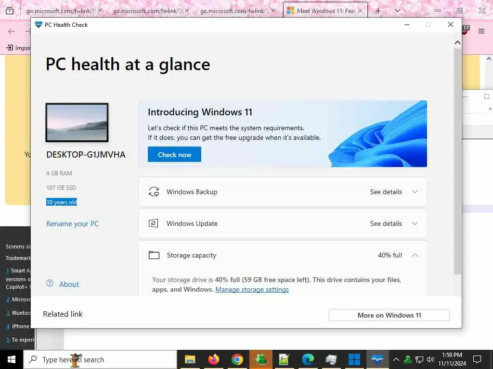
Task: Click the green user icon in system tray
Action: [408, 359]
